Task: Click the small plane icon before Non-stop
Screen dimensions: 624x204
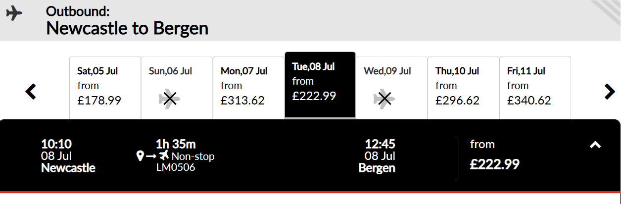Action: [x=164, y=156]
